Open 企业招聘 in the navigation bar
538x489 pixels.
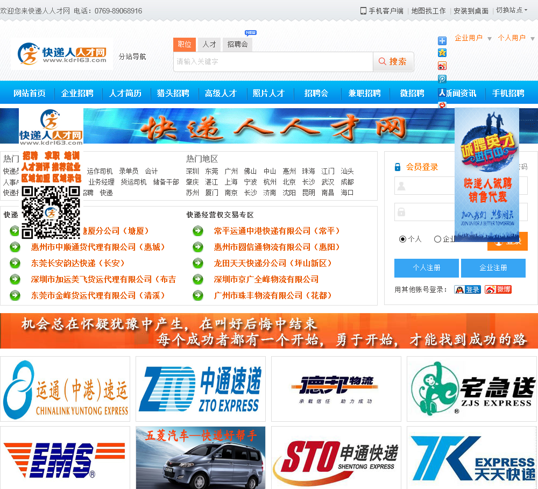click(x=77, y=94)
